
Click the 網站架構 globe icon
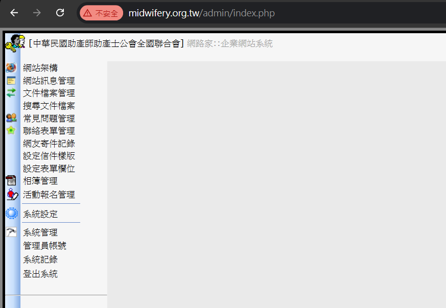click(x=11, y=68)
